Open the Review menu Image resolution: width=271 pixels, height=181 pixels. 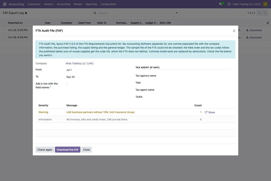(x=78, y=4)
